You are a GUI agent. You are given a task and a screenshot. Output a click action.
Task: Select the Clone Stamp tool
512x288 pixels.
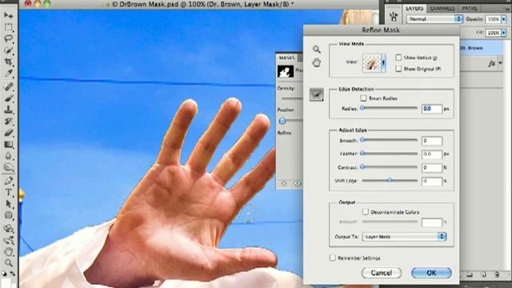point(9,110)
